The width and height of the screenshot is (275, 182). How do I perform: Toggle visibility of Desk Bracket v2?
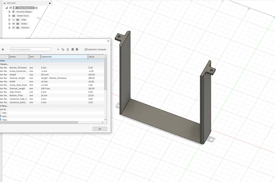coord(10,8)
